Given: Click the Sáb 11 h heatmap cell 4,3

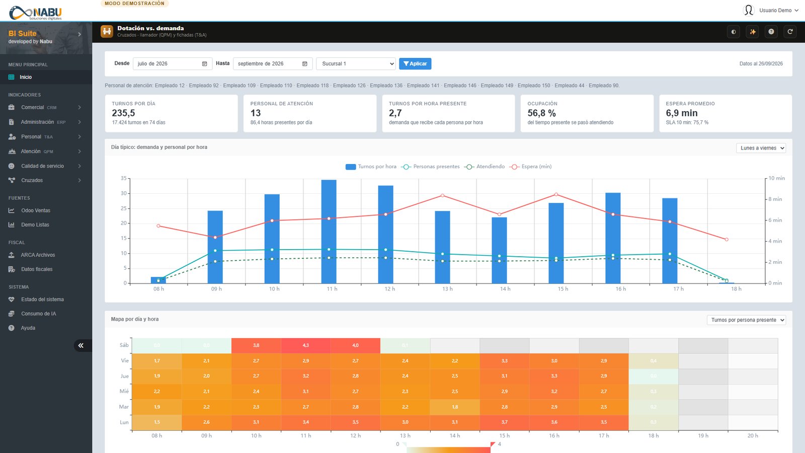Looking at the screenshot, I should (305, 345).
